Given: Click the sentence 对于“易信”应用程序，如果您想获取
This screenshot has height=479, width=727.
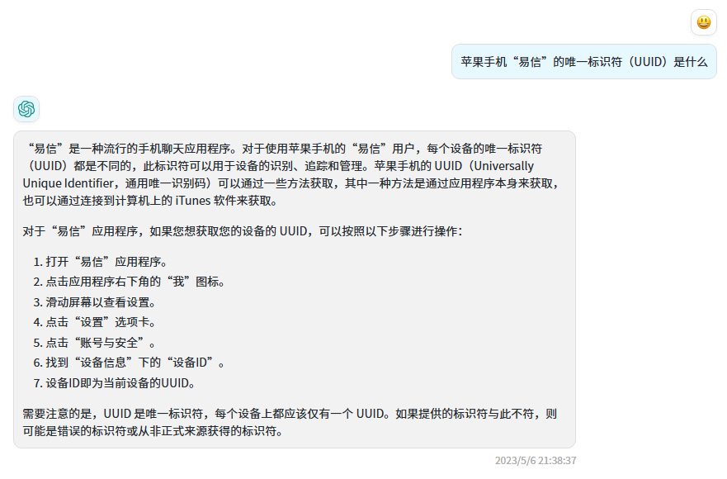Looking at the screenshot, I should [x=243, y=231].
